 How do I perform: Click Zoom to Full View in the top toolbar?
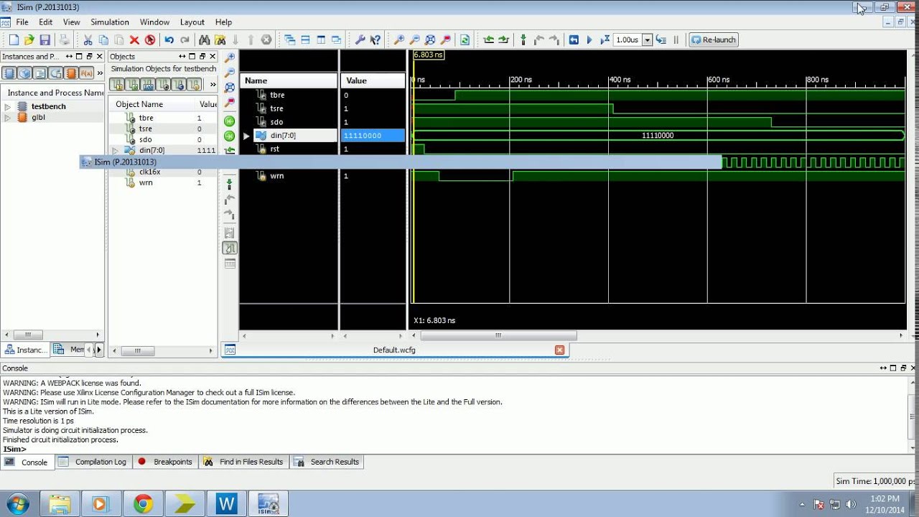tap(431, 40)
